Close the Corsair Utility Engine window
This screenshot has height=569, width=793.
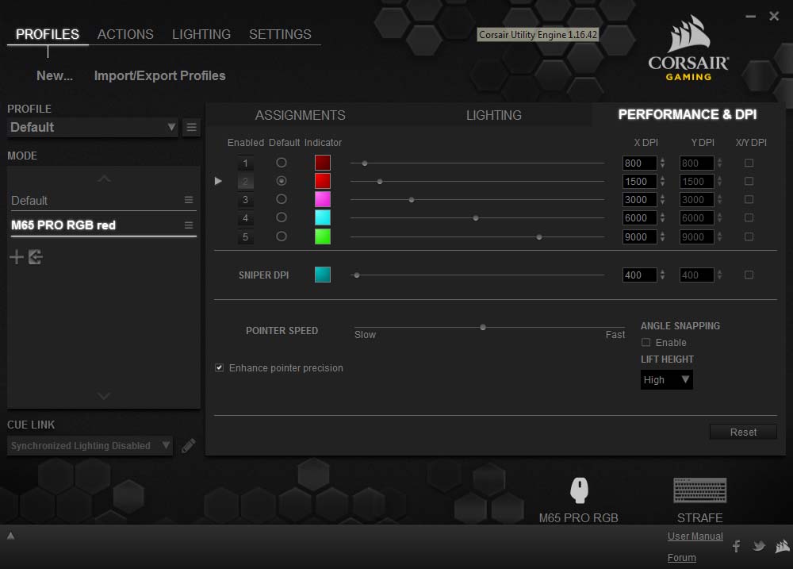click(774, 16)
